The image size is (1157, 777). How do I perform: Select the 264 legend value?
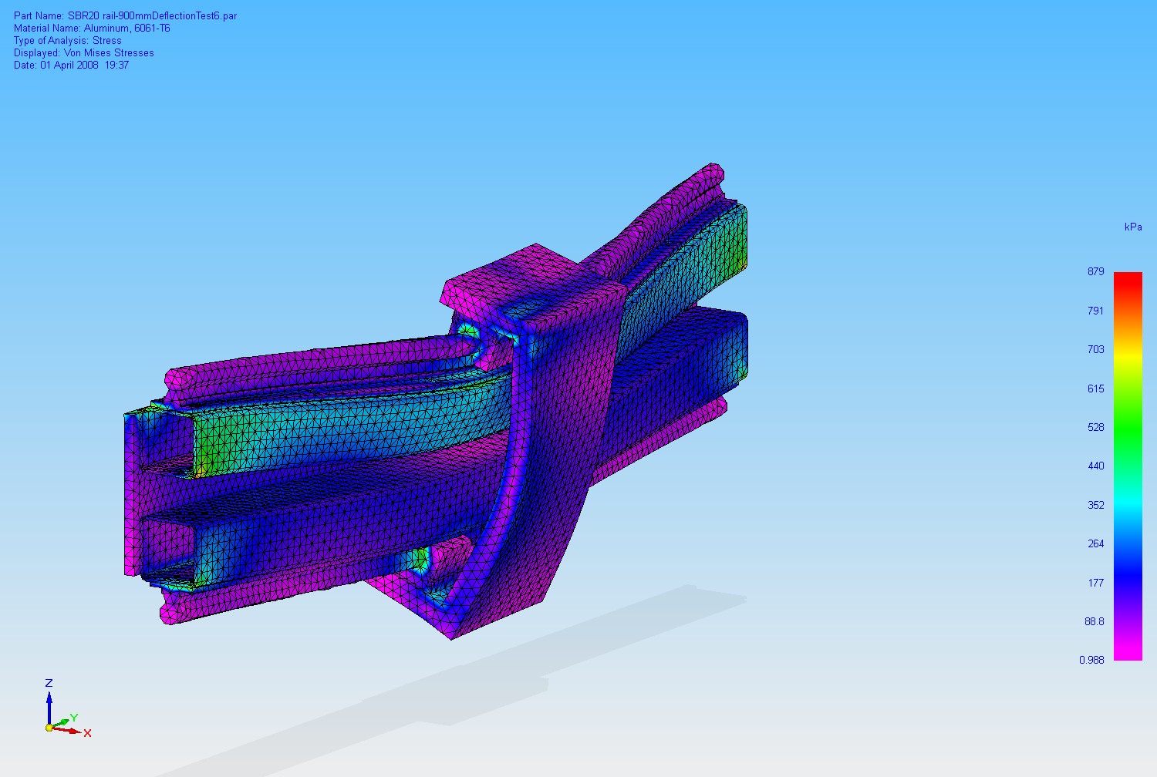pos(1095,544)
